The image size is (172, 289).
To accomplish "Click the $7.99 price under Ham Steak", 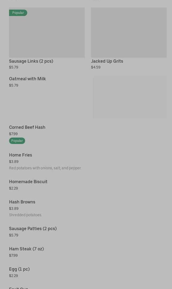I will (13, 255).
